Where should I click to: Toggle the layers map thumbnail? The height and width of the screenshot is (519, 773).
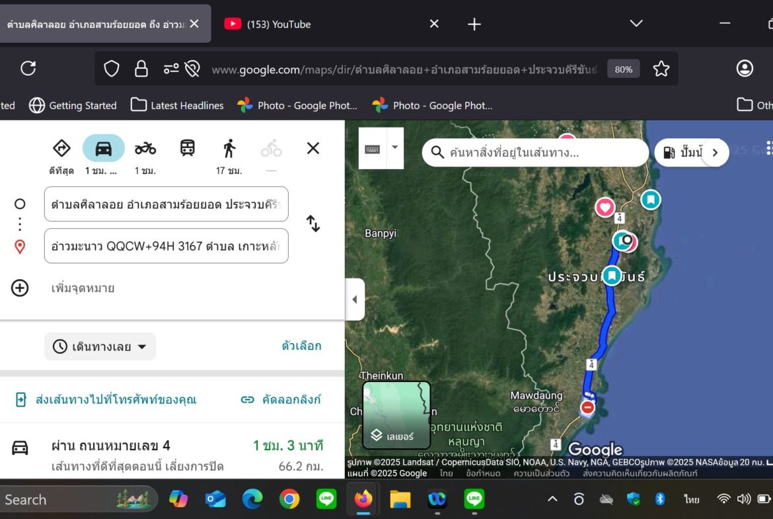tap(396, 415)
